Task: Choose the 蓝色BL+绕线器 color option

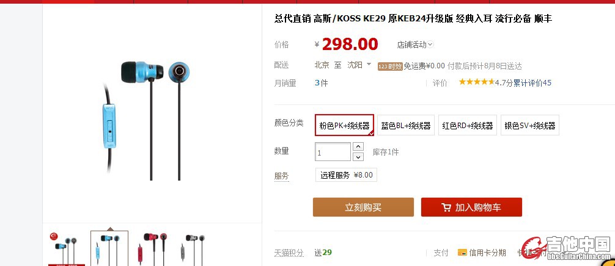Action: pos(406,125)
